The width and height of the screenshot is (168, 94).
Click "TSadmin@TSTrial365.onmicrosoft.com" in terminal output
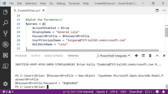coord(125,64)
